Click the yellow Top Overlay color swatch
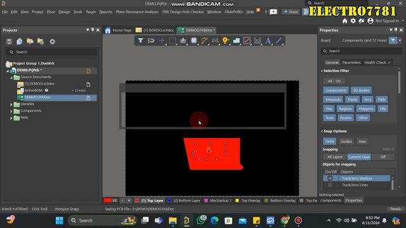The width and height of the screenshot is (406, 228). (237, 201)
